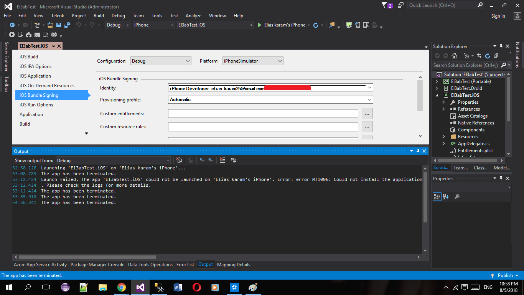Save the current file with the Save icon
Screen dimensions: 524x295
(x=59, y=25)
